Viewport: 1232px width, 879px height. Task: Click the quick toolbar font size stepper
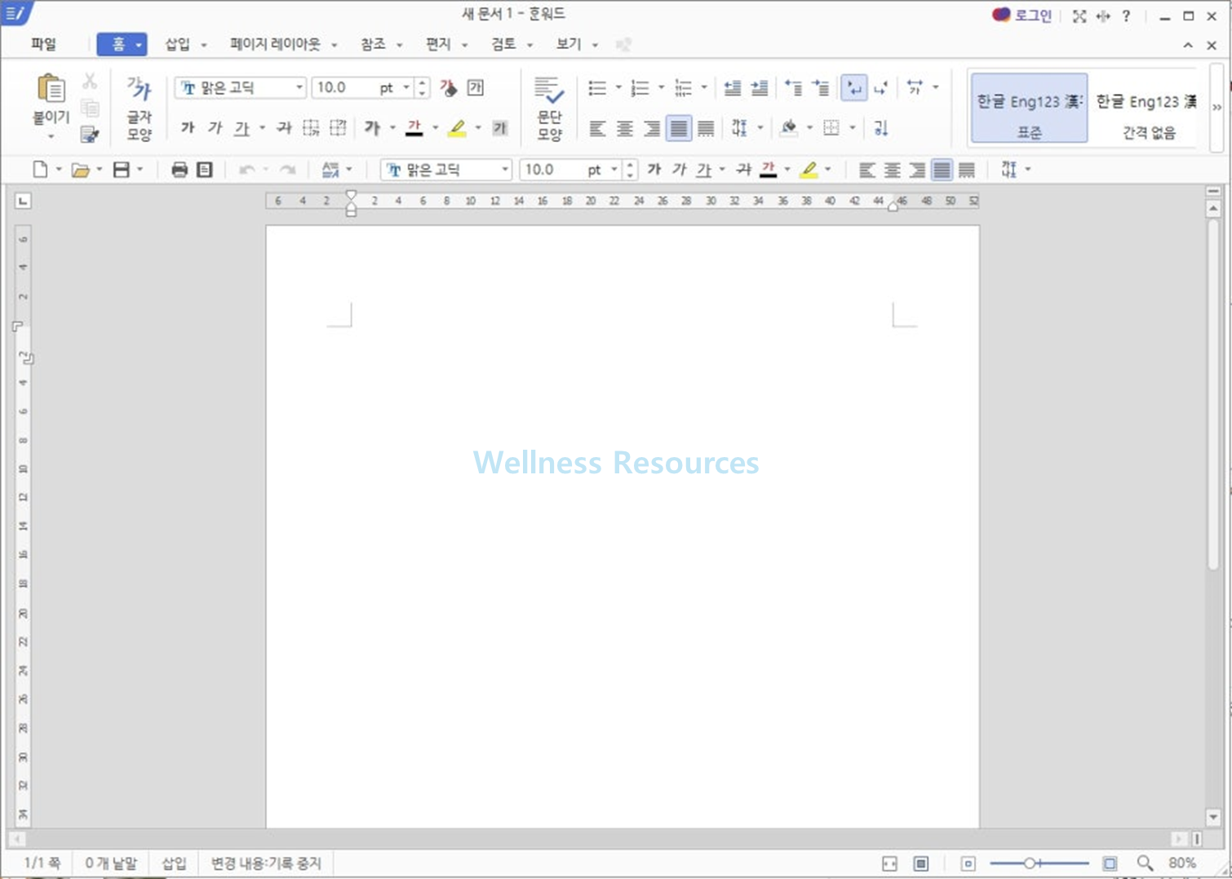(630, 169)
